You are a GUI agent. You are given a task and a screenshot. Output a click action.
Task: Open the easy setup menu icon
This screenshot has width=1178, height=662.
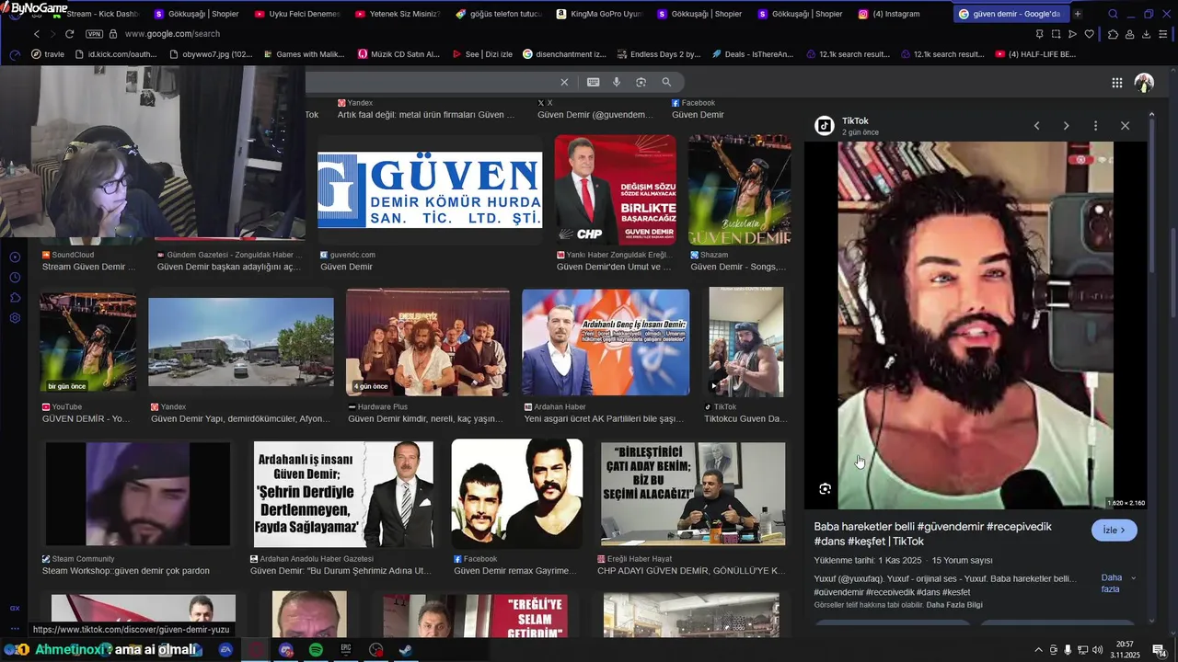click(x=1164, y=34)
